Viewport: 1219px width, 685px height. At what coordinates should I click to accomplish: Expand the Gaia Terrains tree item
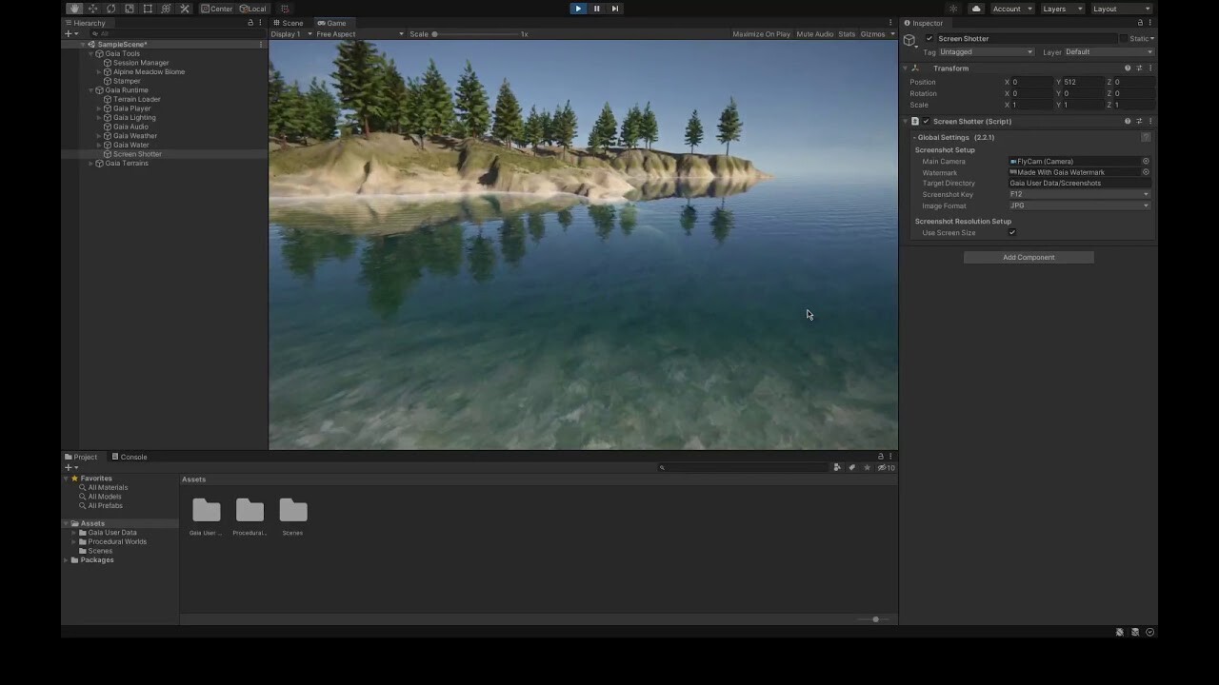point(90,163)
